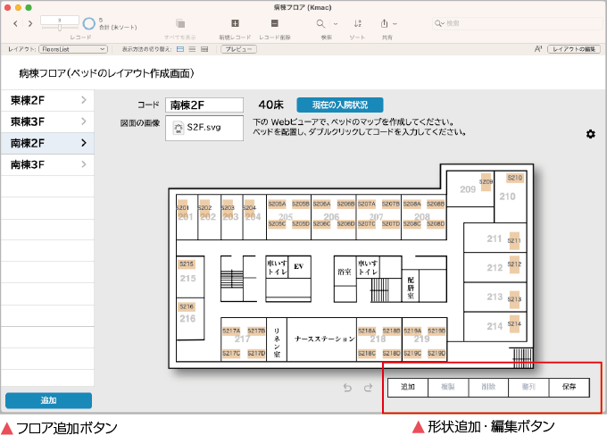Image resolution: width=607 pixels, height=444 pixels.
Task: Click the chevron on 東棟2F row
Action: pos(84,100)
